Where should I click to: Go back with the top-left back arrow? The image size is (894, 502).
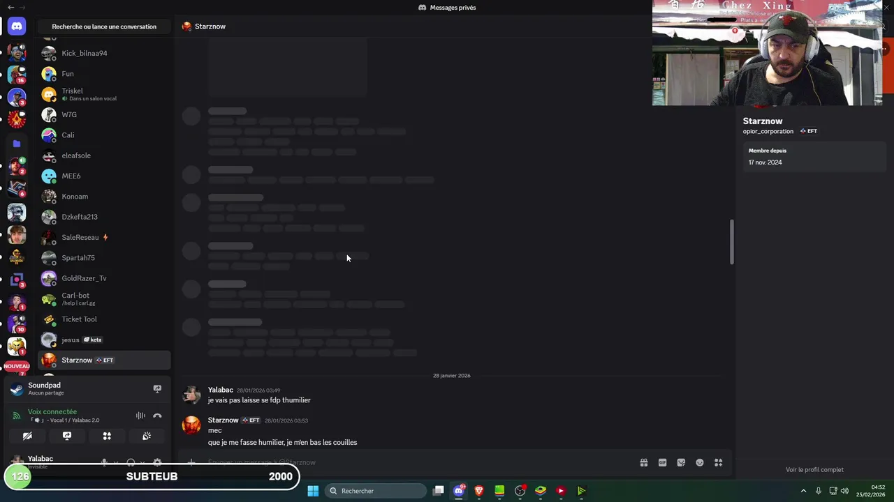coord(10,7)
